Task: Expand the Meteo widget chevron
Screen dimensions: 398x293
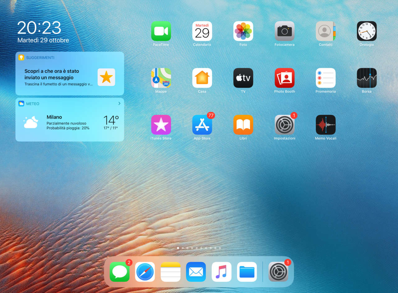Action: [x=119, y=103]
